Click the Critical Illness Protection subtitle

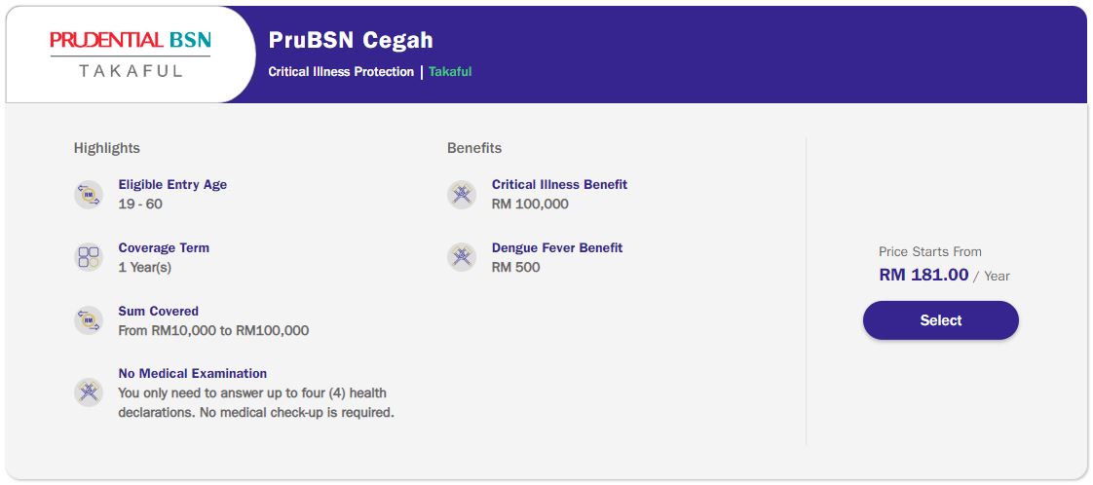coord(341,72)
